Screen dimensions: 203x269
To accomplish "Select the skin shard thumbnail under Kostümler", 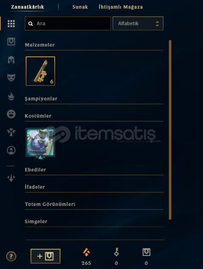I will (40, 142).
